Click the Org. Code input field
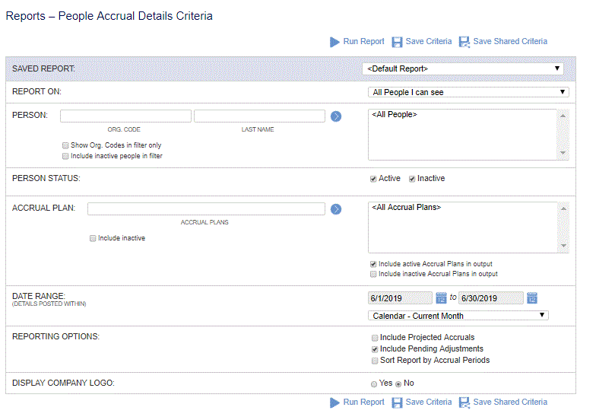Image resolution: width=596 pixels, height=420 pixels. coord(126,116)
